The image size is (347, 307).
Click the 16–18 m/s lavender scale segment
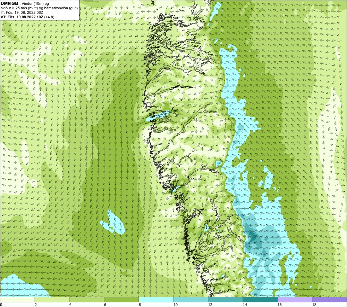click(295, 299)
